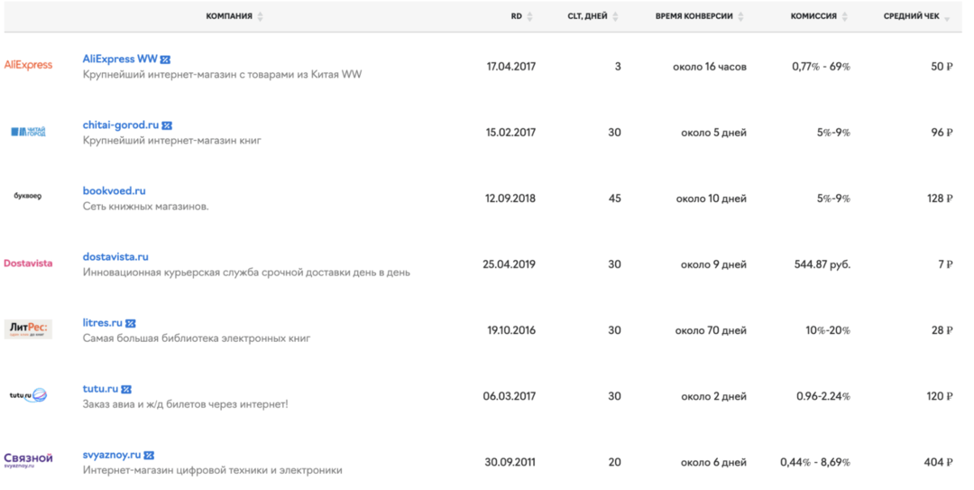Click the Dostavista logo image
Image resolution: width=974 pixels, height=490 pixels.
pos(28,263)
